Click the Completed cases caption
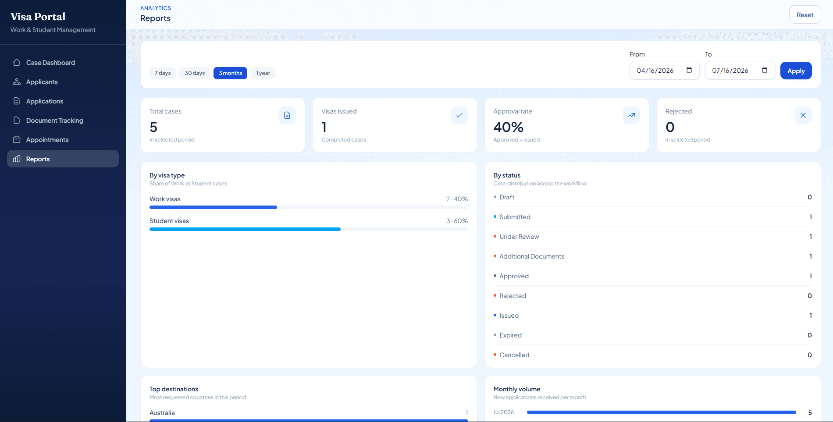 (x=344, y=140)
